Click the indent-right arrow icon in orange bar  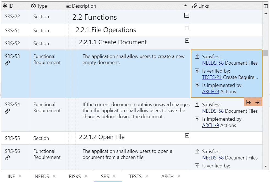pyautogui.click(x=248, y=103)
